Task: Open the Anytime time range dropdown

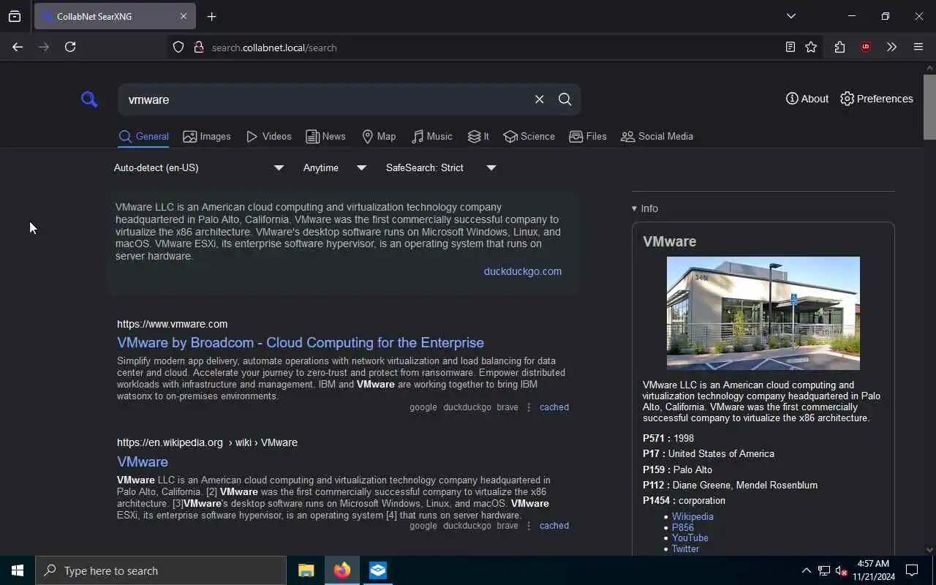Action: click(334, 167)
